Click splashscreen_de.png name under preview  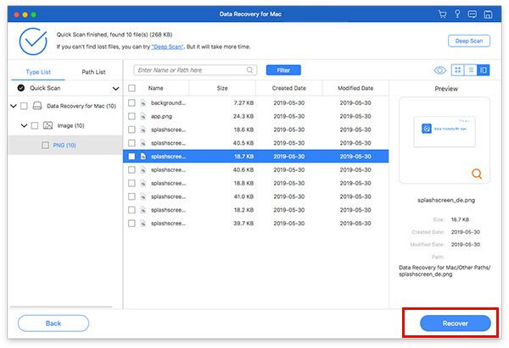[x=446, y=200]
